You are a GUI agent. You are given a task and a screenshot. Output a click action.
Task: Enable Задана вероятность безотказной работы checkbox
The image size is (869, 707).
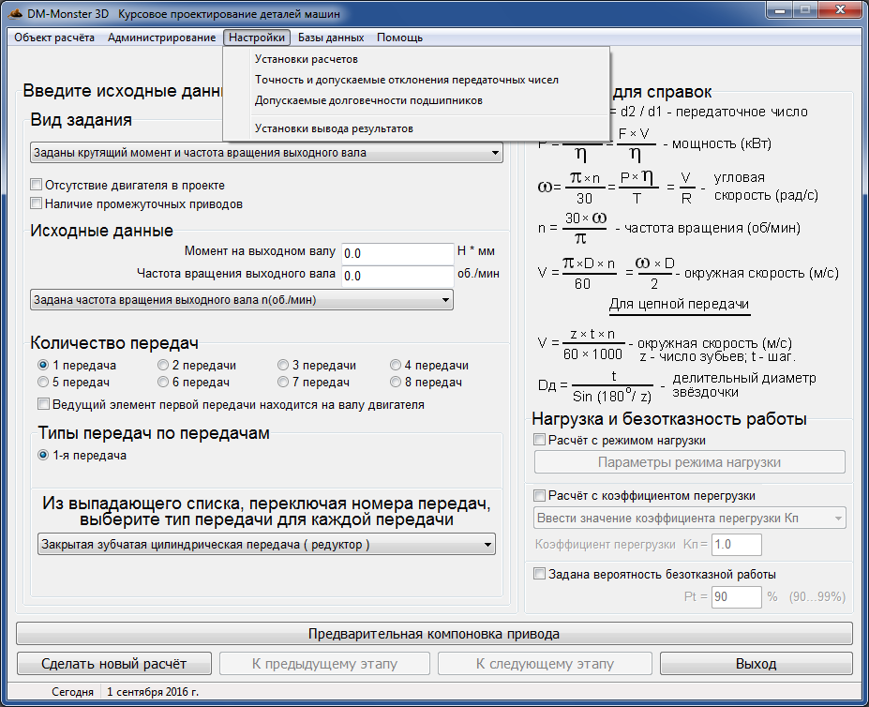tap(539, 574)
